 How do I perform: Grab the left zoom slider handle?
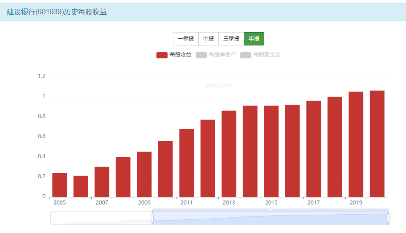tap(152, 218)
